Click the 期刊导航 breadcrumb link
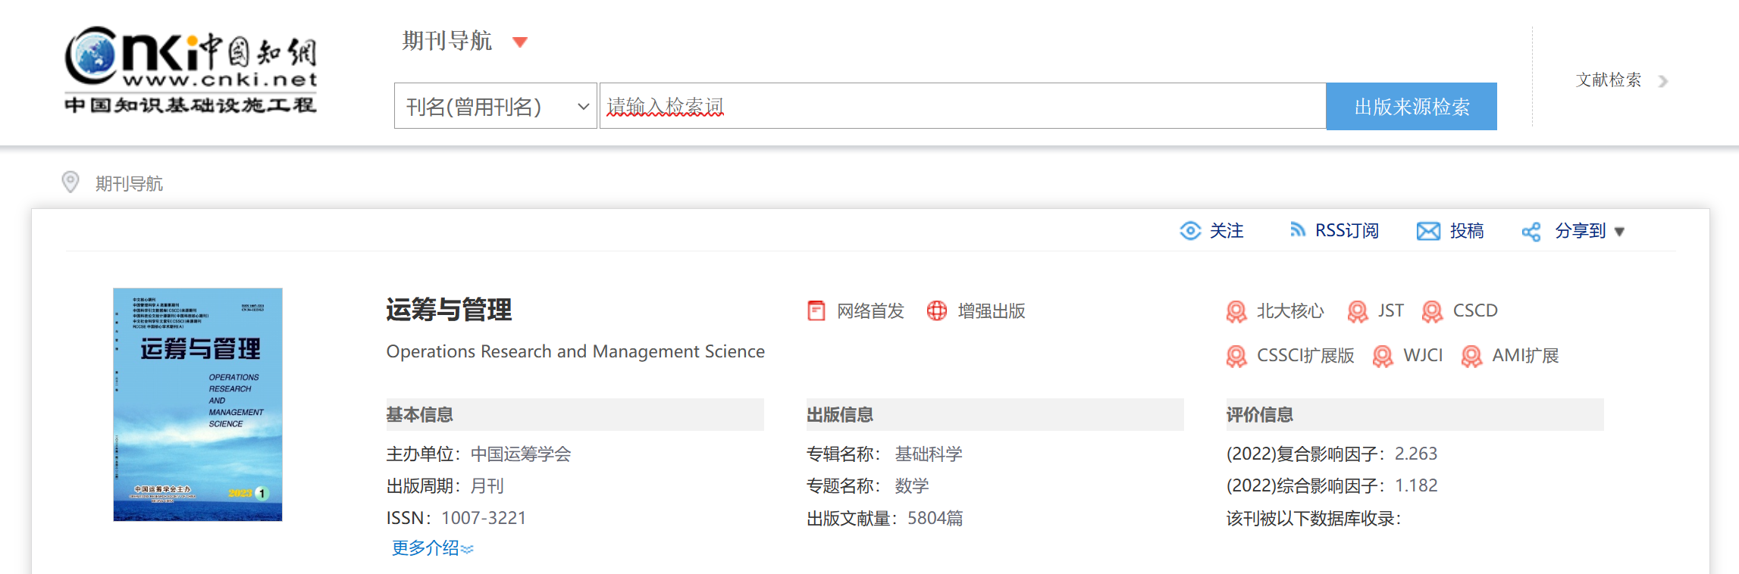The image size is (1739, 574). click(129, 184)
